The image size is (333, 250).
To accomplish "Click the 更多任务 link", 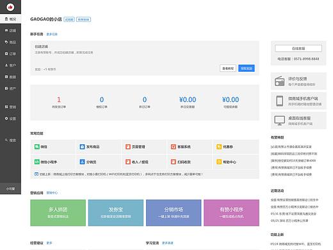I will coord(52,34).
